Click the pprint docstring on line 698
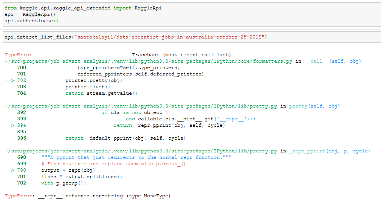 136,157
